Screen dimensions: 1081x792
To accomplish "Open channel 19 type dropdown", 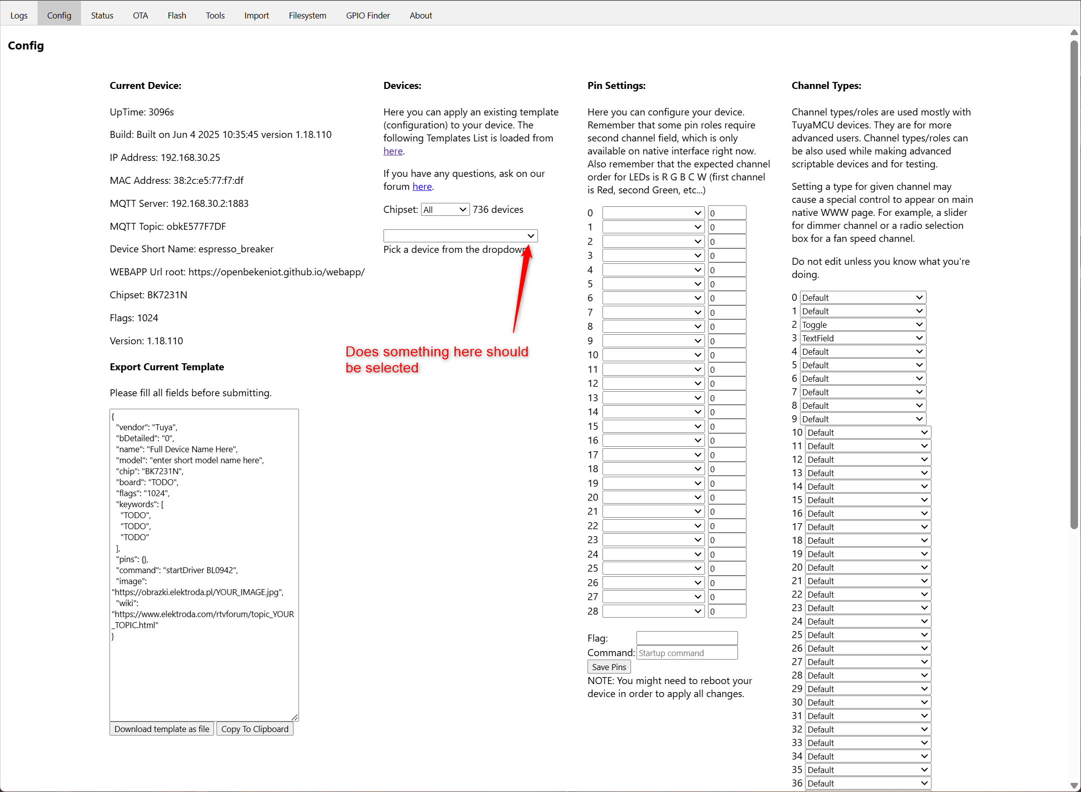I will coord(868,554).
